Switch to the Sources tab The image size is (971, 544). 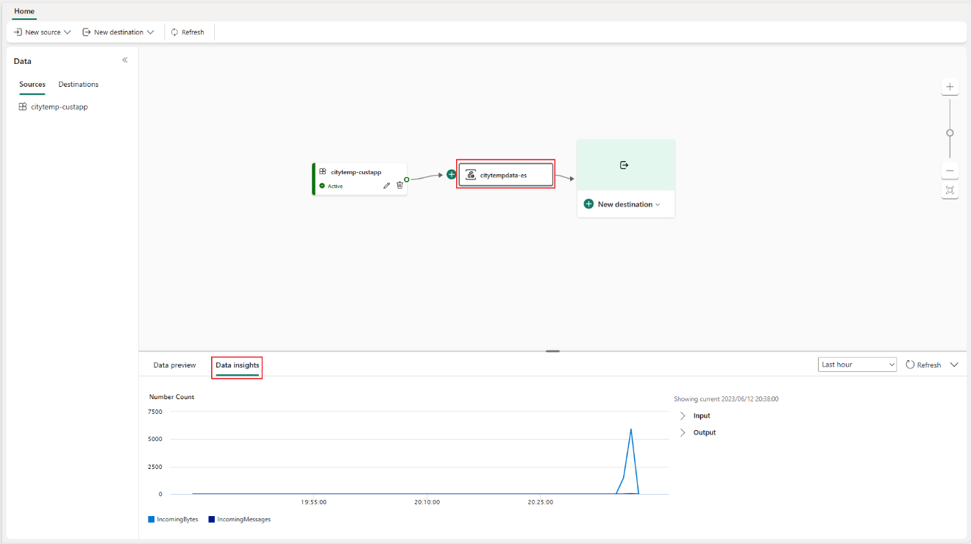pyautogui.click(x=32, y=85)
